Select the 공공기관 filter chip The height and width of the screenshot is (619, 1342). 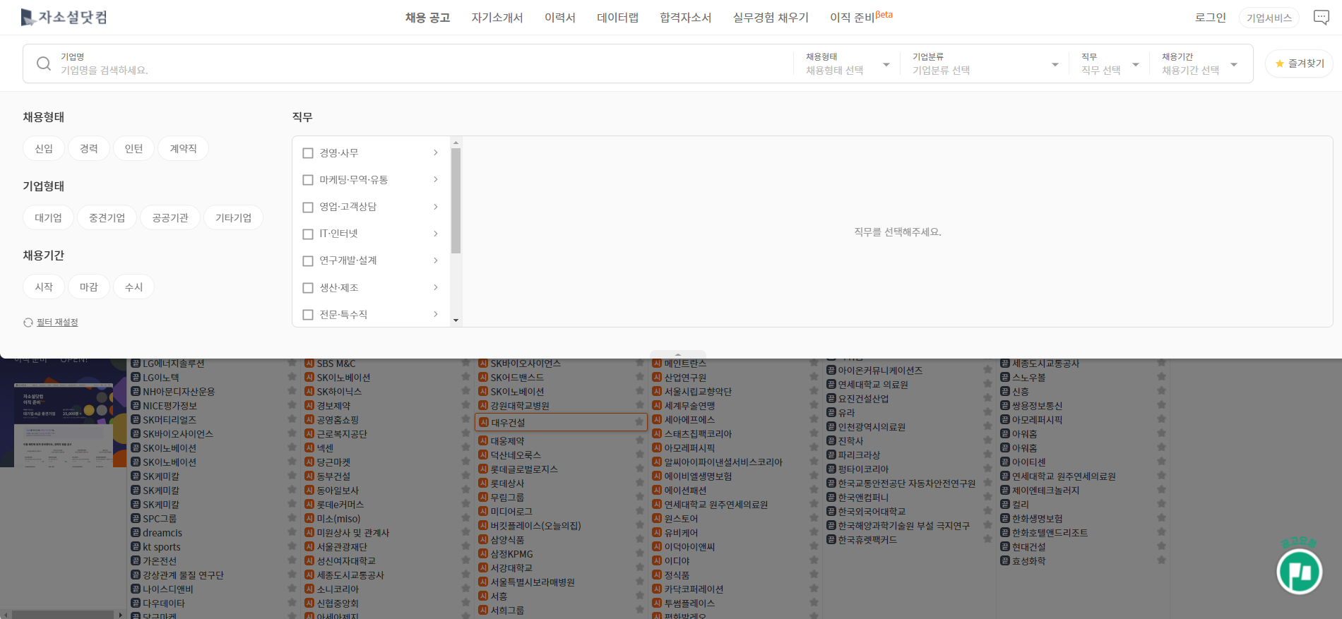pyautogui.click(x=170, y=217)
